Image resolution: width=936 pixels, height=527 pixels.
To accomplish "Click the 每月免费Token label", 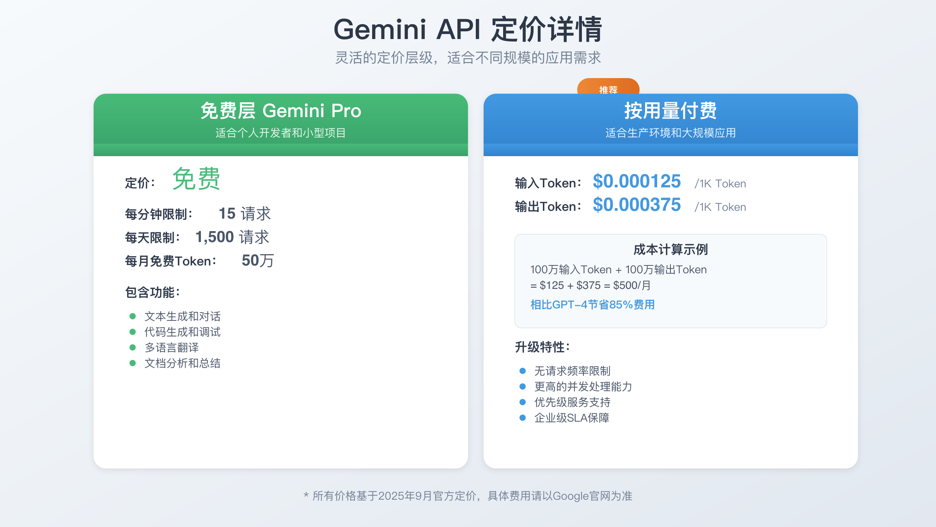I will (171, 261).
